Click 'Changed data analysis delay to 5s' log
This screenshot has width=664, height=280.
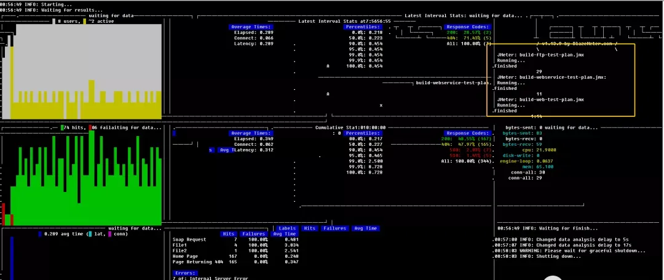click(561, 239)
